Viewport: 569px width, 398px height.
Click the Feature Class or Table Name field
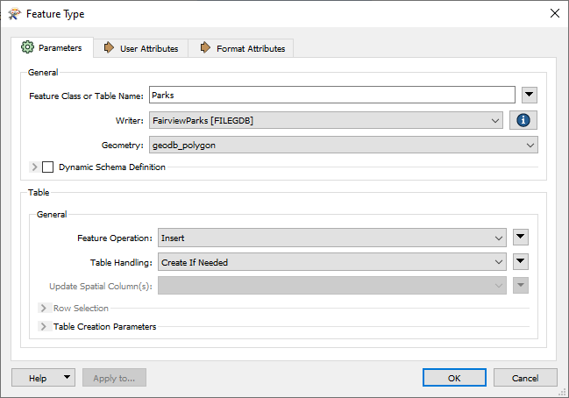point(332,95)
